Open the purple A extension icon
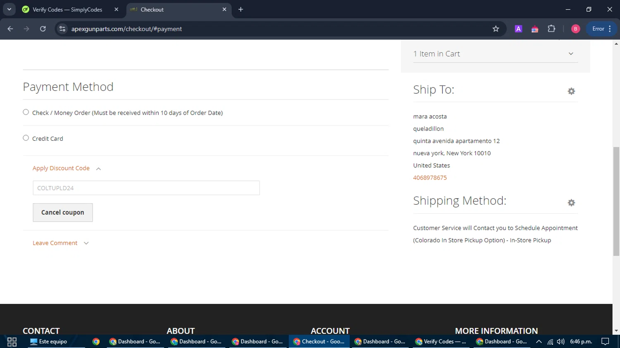Image resolution: width=620 pixels, height=348 pixels. pos(518,29)
